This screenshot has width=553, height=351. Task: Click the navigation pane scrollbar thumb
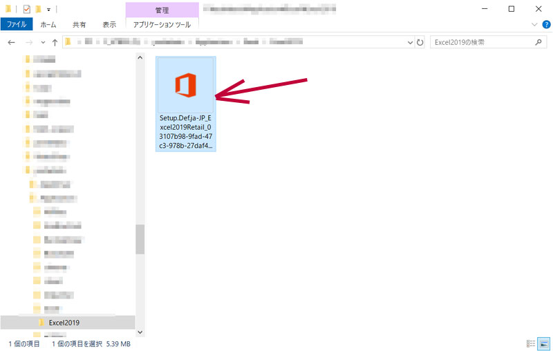tap(140, 239)
